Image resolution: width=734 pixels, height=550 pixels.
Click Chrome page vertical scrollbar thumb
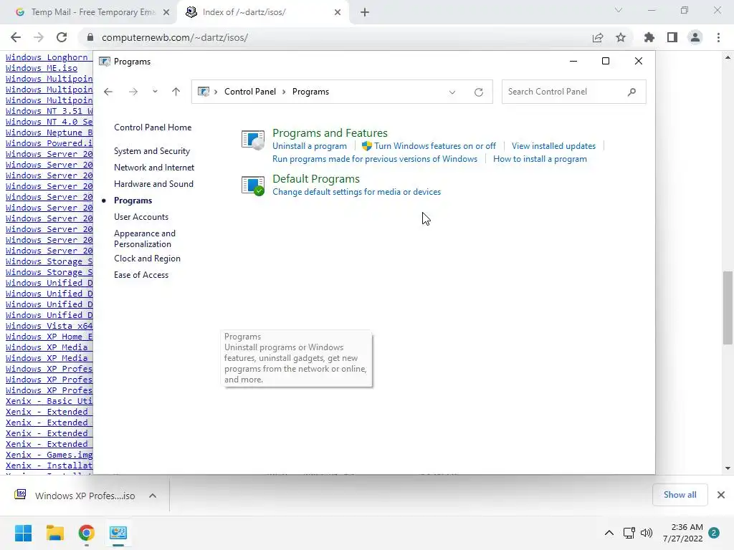click(x=728, y=308)
